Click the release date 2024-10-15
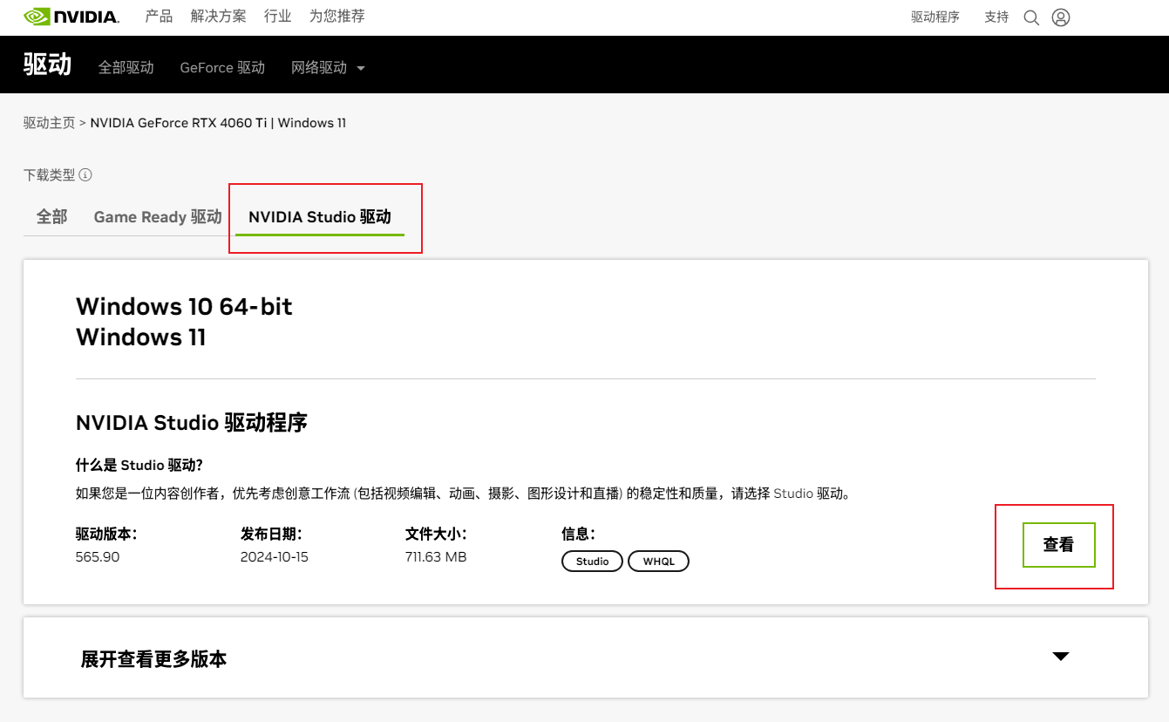This screenshot has width=1169, height=722. click(275, 557)
